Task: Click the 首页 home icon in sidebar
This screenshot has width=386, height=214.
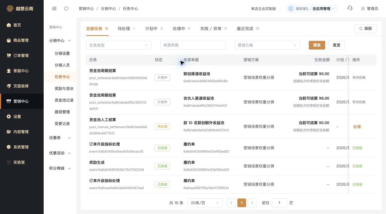Action: point(9,25)
